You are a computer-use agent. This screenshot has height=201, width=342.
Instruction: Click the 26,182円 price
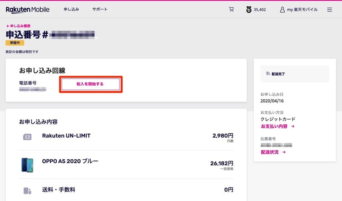(x=221, y=163)
